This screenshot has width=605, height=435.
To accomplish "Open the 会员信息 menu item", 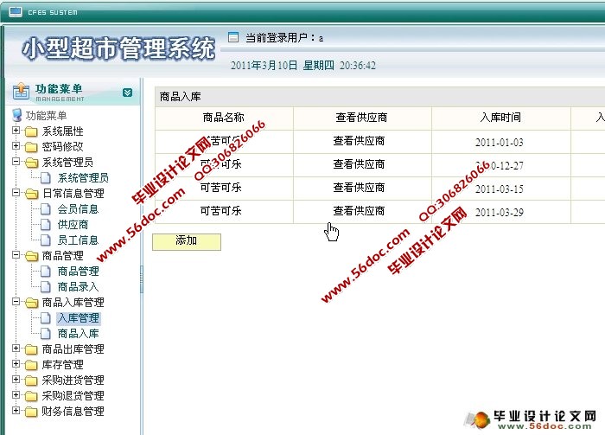I will (x=78, y=209).
